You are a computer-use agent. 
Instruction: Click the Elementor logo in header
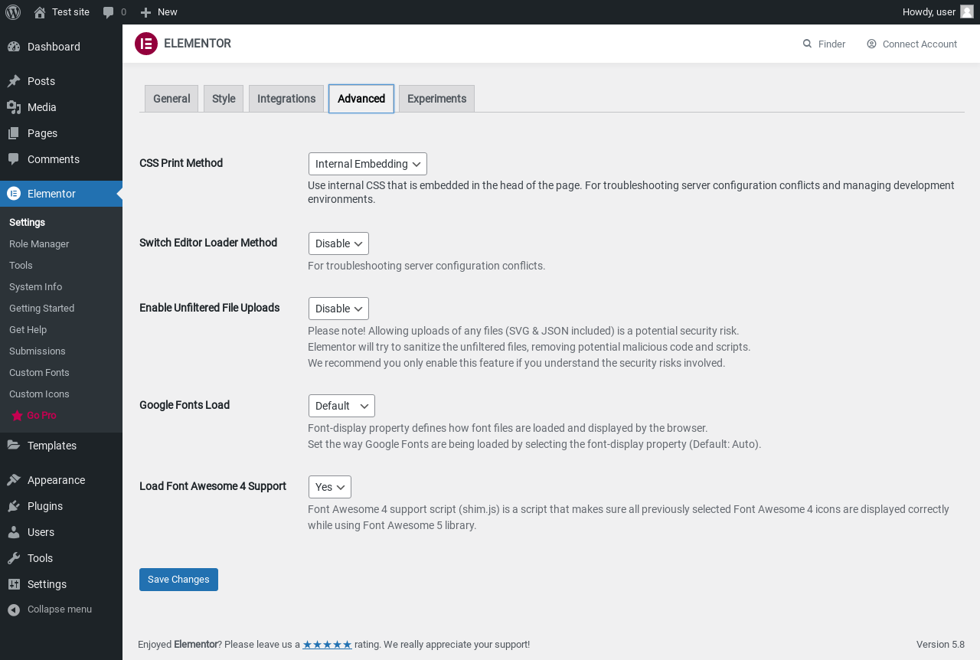146,44
